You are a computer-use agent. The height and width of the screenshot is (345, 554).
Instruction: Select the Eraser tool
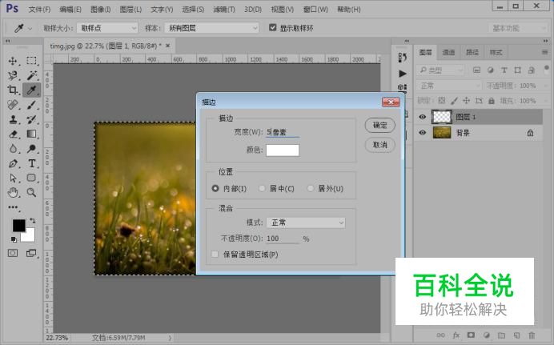point(14,134)
